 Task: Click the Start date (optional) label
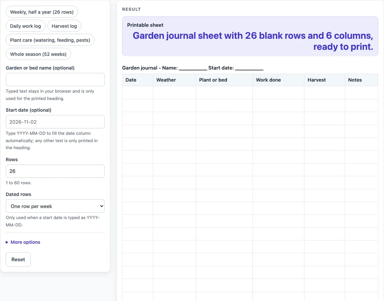(x=28, y=110)
